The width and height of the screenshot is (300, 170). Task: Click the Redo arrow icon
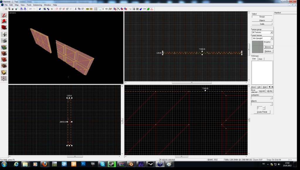click(34, 9)
